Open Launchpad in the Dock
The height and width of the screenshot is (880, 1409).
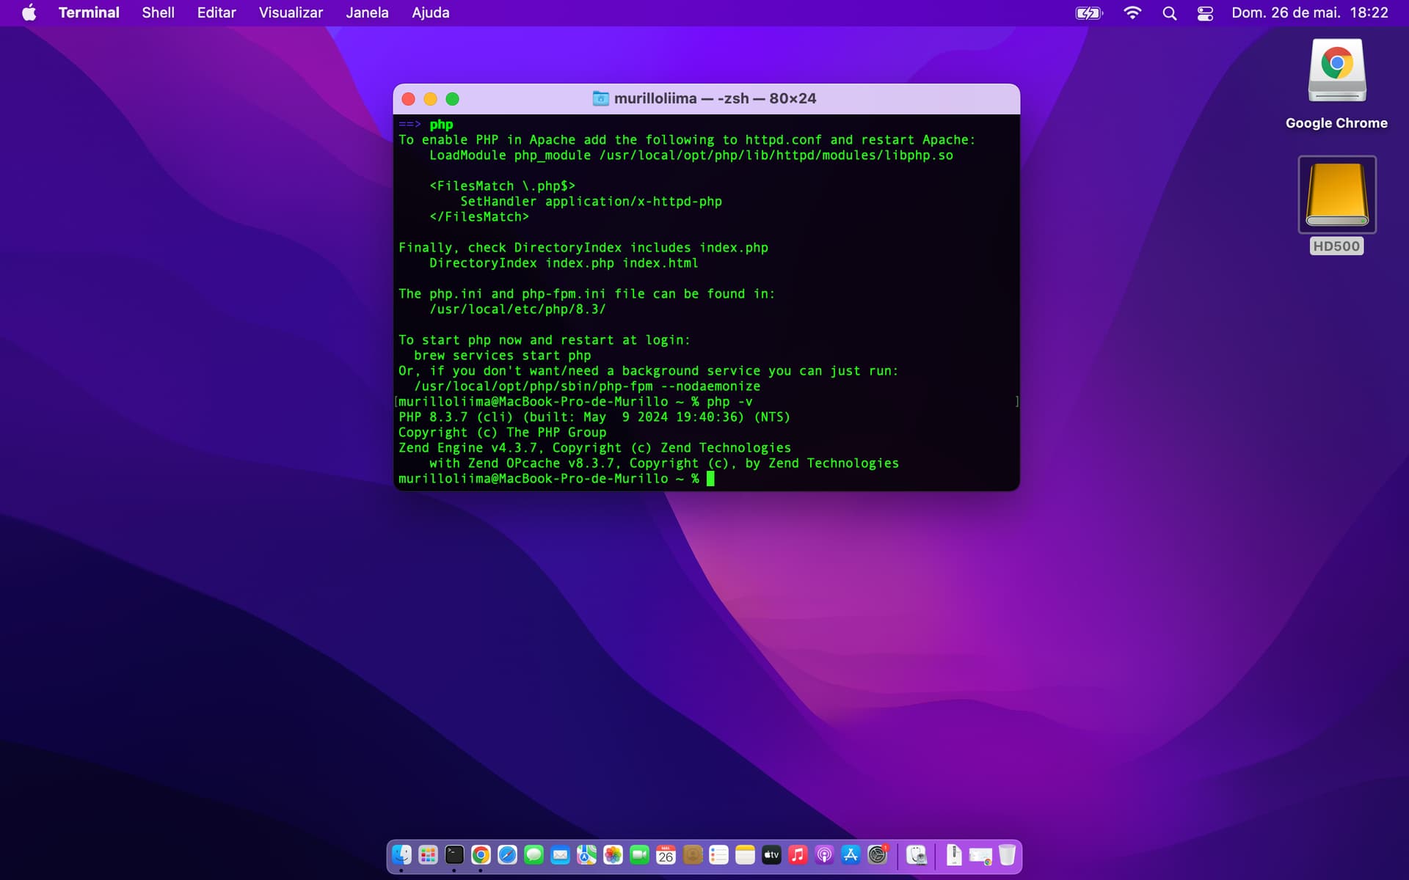pyautogui.click(x=428, y=855)
